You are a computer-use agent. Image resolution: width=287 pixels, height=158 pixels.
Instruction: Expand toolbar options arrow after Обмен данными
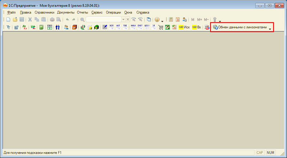270,29
